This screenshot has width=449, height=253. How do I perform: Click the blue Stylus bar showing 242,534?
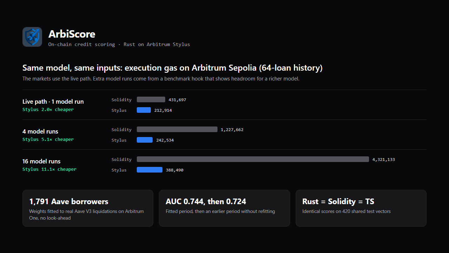click(x=145, y=140)
